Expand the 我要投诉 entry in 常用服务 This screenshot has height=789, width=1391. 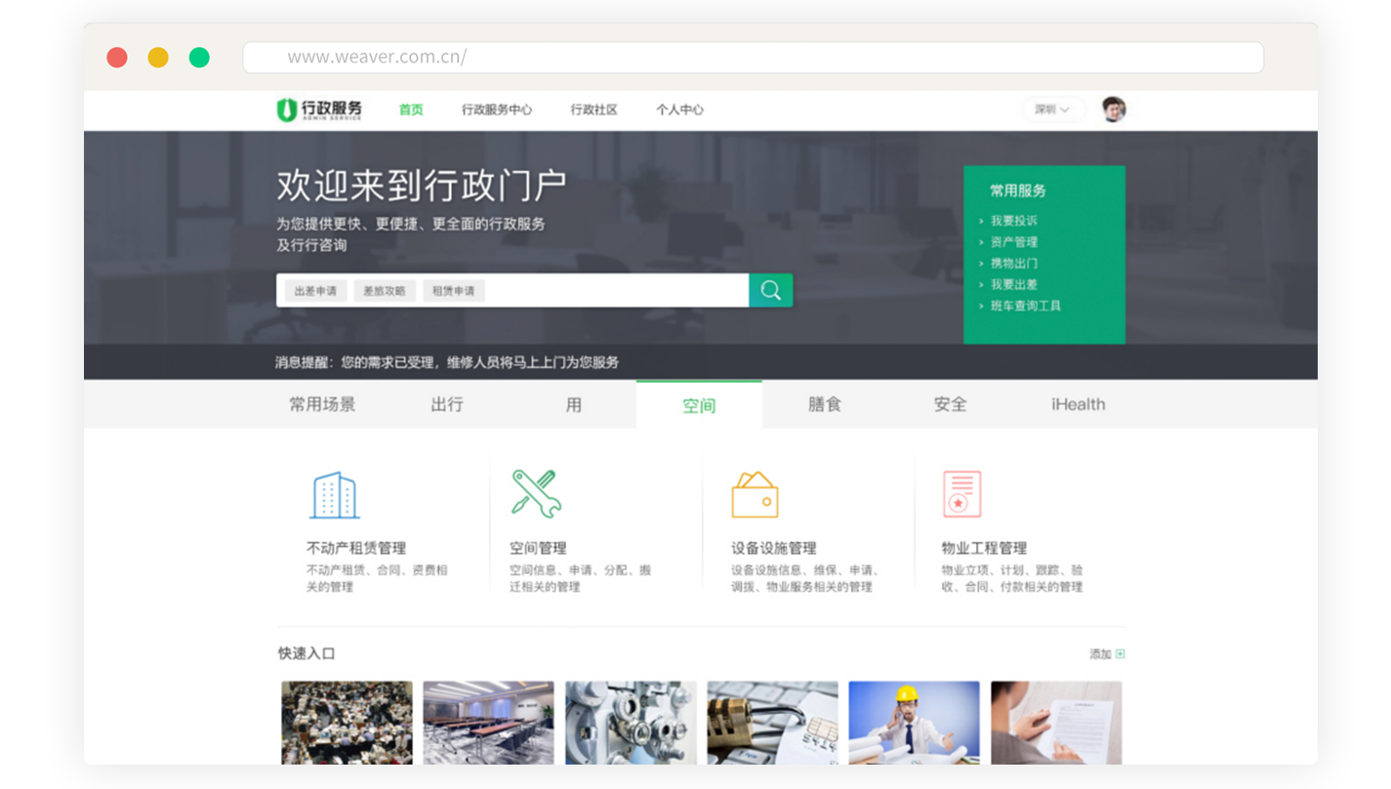pos(1013,221)
